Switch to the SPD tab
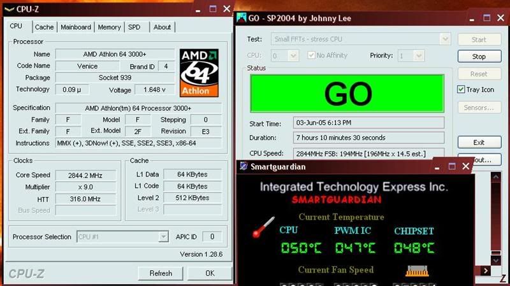 click(134, 27)
